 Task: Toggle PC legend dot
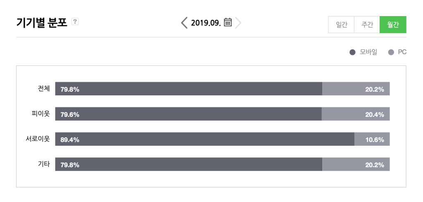[x=391, y=52]
